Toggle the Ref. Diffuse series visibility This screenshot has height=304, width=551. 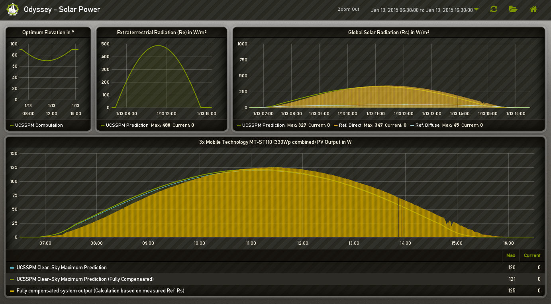click(427, 125)
